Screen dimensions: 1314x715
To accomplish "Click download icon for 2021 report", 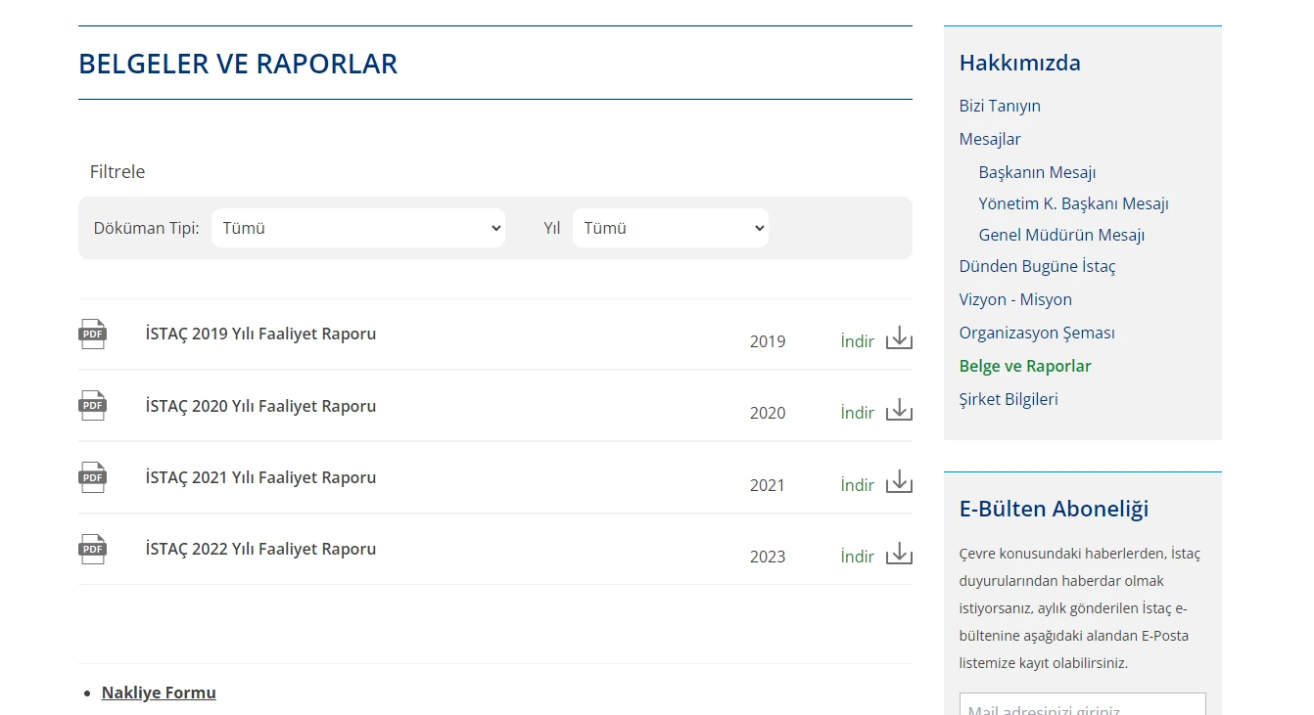I will click(x=899, y=482).
